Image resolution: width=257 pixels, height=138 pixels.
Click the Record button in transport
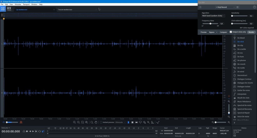pyautogui.click(x=27, y=131)
